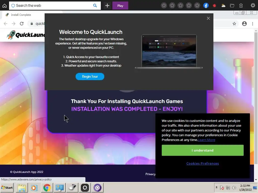
Task: Open the Windows Start menu
Action: 7,187
